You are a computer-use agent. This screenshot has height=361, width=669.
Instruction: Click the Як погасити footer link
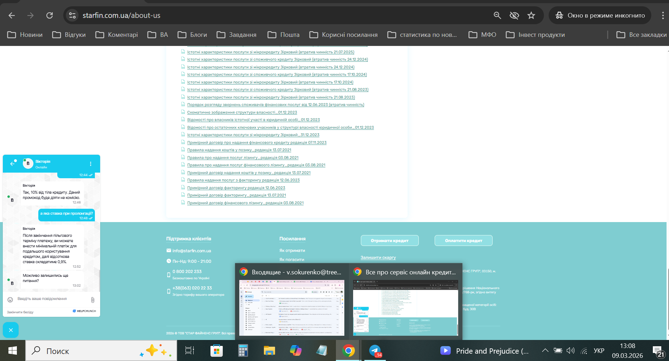(x=292, y=260)
